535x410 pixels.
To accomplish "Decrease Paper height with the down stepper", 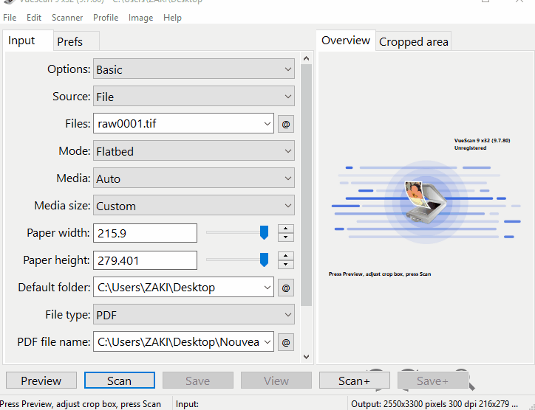I will (x=285, y=264).
